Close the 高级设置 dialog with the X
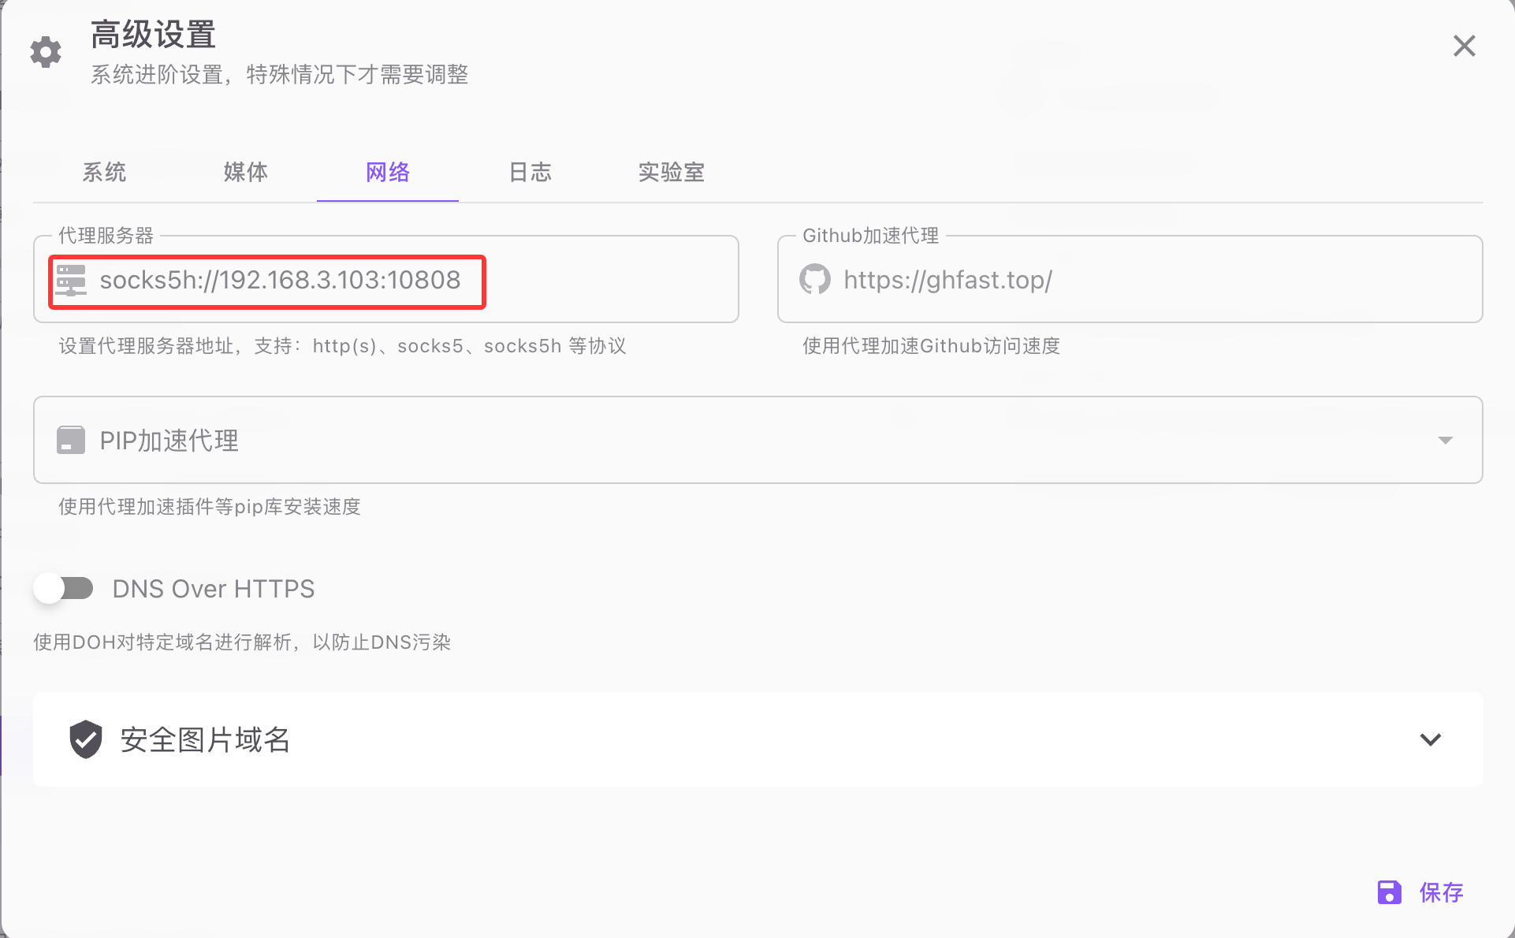The width and height of the screenshot is (1515, 938). click(1464, 47)
